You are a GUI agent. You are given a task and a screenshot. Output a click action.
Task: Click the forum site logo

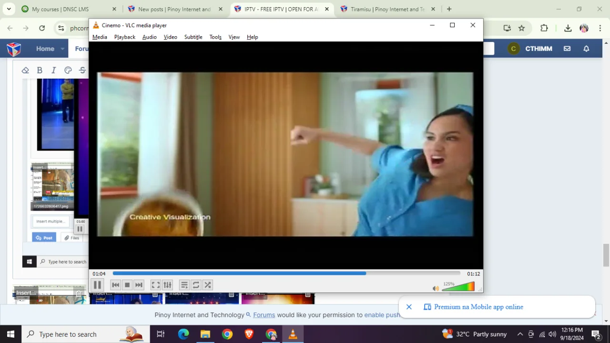(x=14, y=49)
